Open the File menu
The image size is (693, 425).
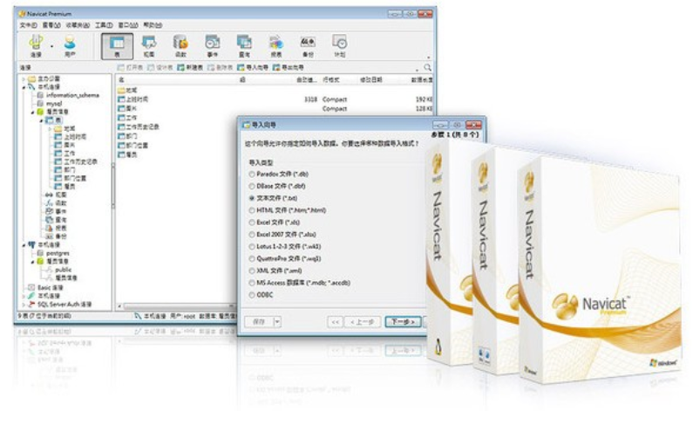click(28, 25)
